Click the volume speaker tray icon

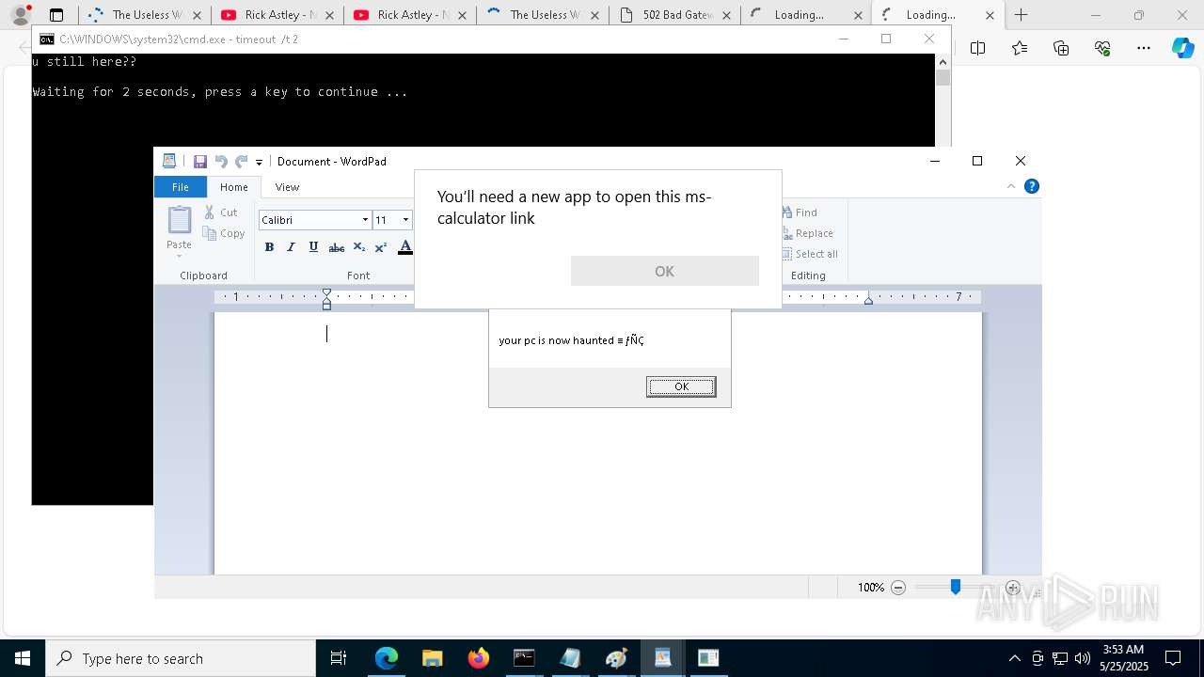[1083, 658]
